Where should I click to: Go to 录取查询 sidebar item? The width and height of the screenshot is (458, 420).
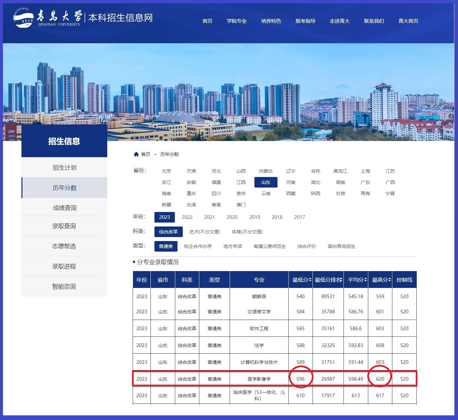point(64,226)
